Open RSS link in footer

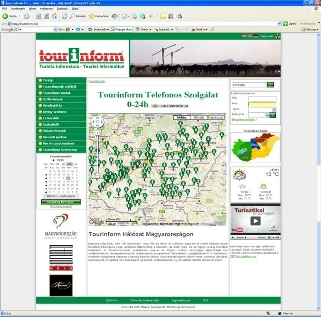point(206,300)
